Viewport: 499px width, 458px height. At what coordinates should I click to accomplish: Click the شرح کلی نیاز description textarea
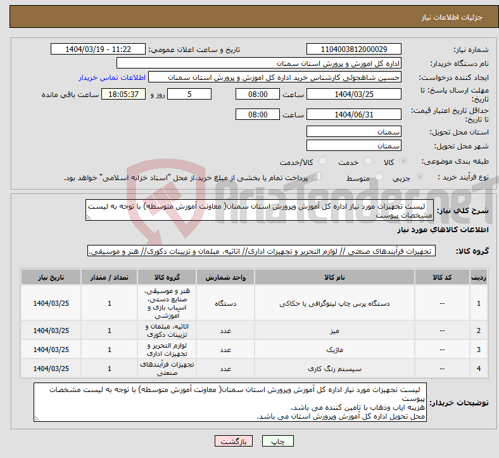(260, 210)
